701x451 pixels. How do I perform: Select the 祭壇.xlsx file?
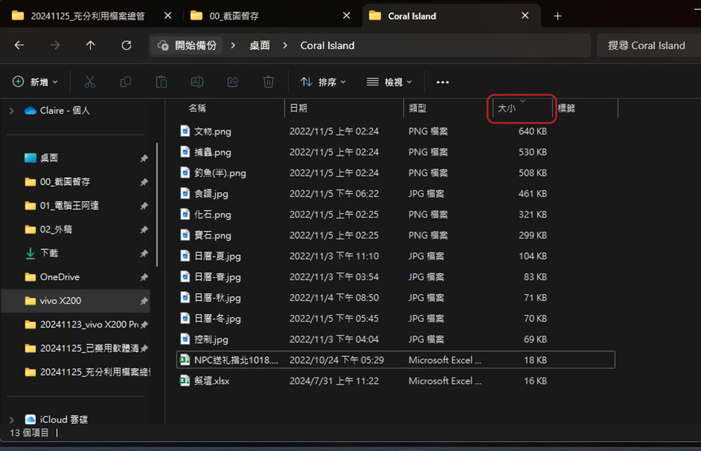point(212,381)
